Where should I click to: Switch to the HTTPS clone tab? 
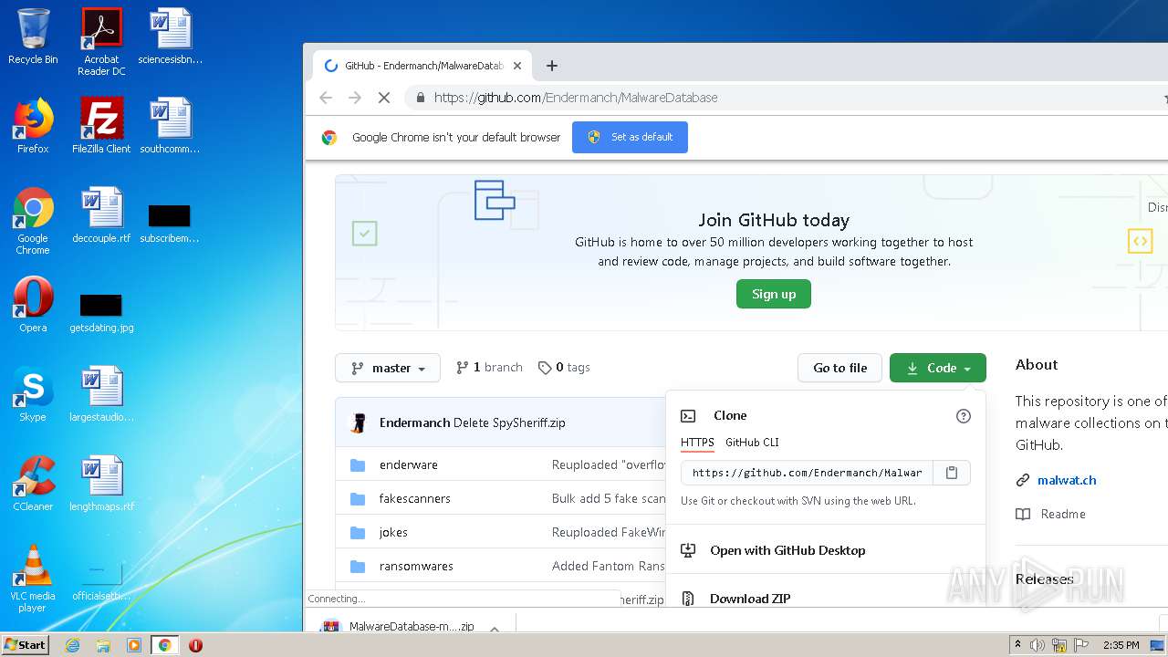[697, 443]
